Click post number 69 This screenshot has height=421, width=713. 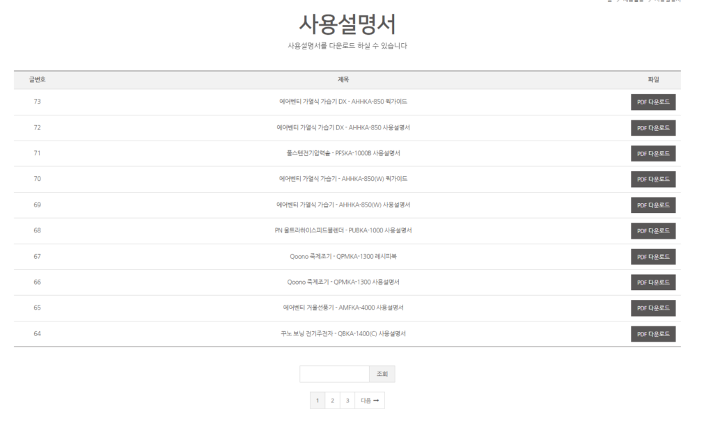click(38, 205)
